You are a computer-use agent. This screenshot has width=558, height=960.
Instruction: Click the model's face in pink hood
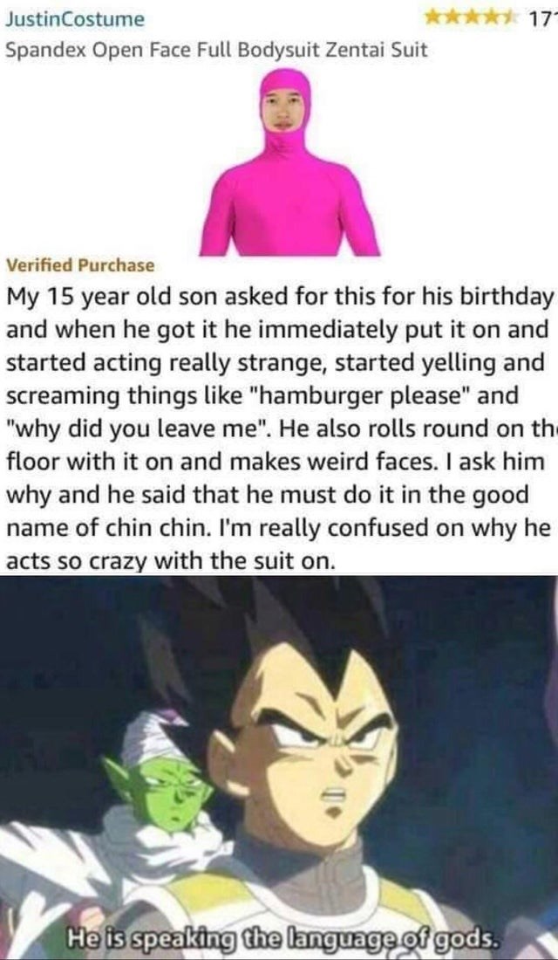click(282, 110)
